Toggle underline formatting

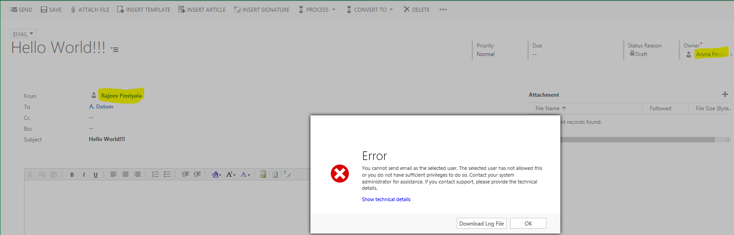coord(96,174)
